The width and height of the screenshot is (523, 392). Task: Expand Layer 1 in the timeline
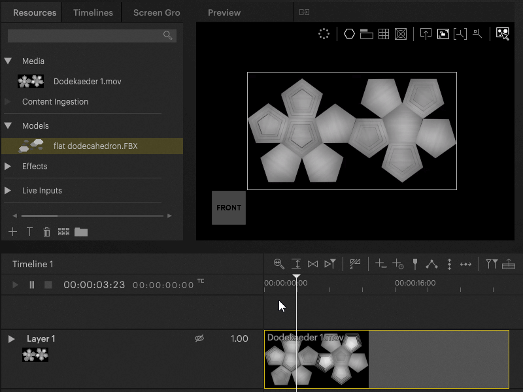11,339
